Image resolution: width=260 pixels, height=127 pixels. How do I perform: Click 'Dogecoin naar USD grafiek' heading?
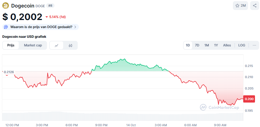click(x=24, y=37)
